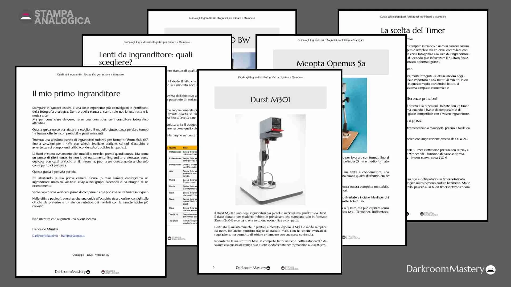
Task: Click the 'Qualità' column header in the lens table
Action: coord(172,148)
